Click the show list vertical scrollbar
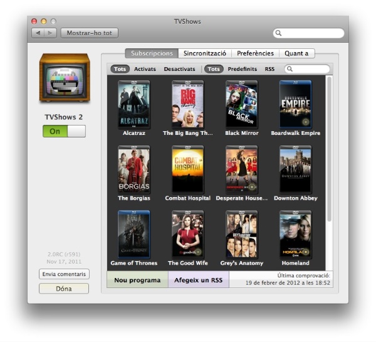376x342 pixels. [329, 149]
